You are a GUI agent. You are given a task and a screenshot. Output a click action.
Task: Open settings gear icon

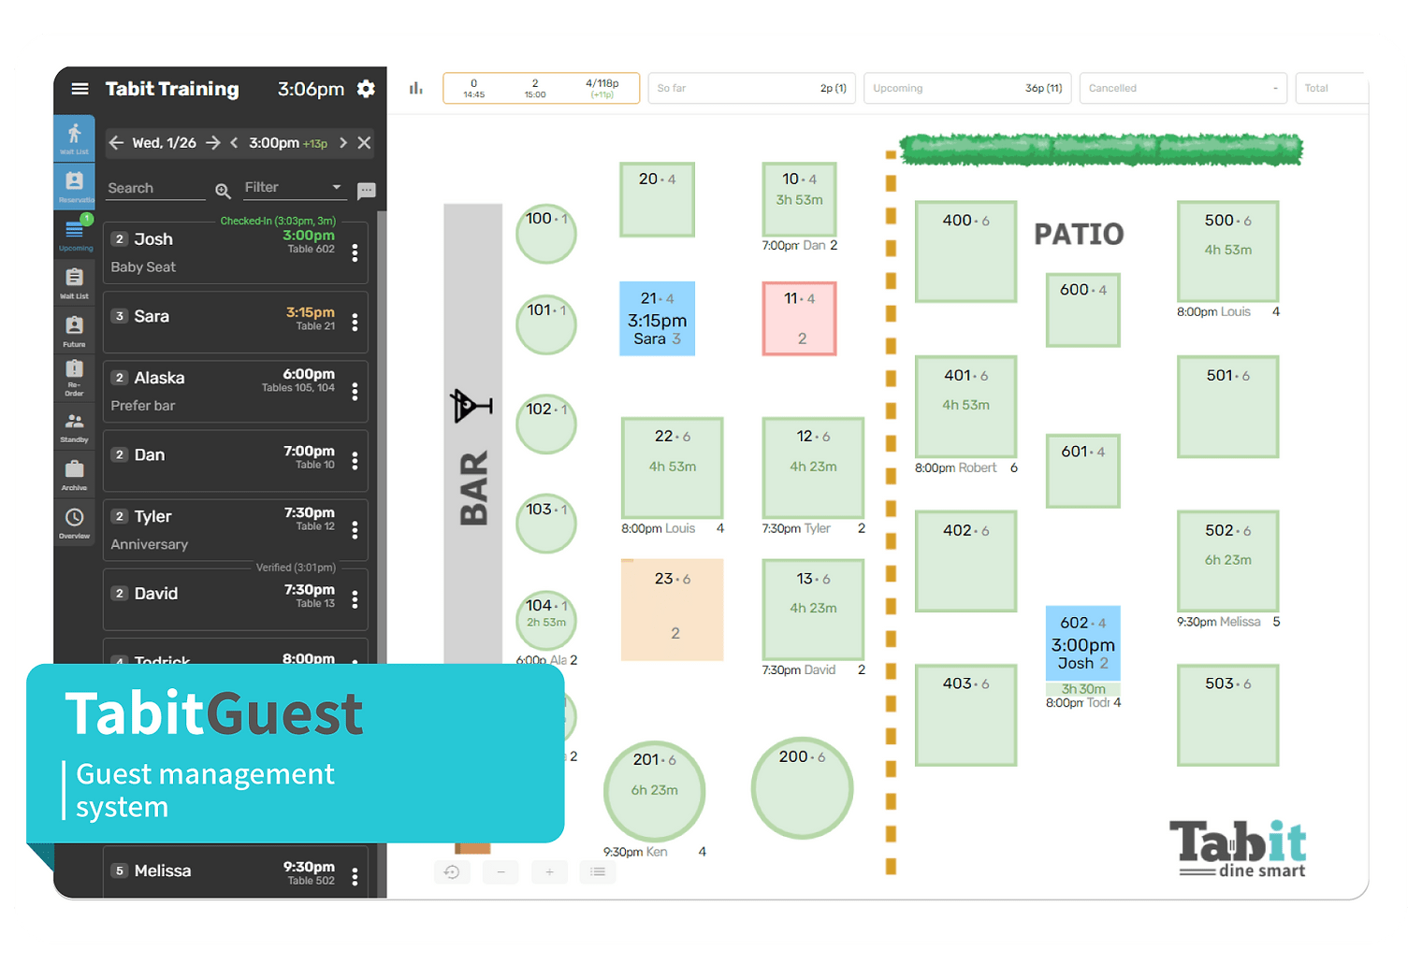point(366,89)
